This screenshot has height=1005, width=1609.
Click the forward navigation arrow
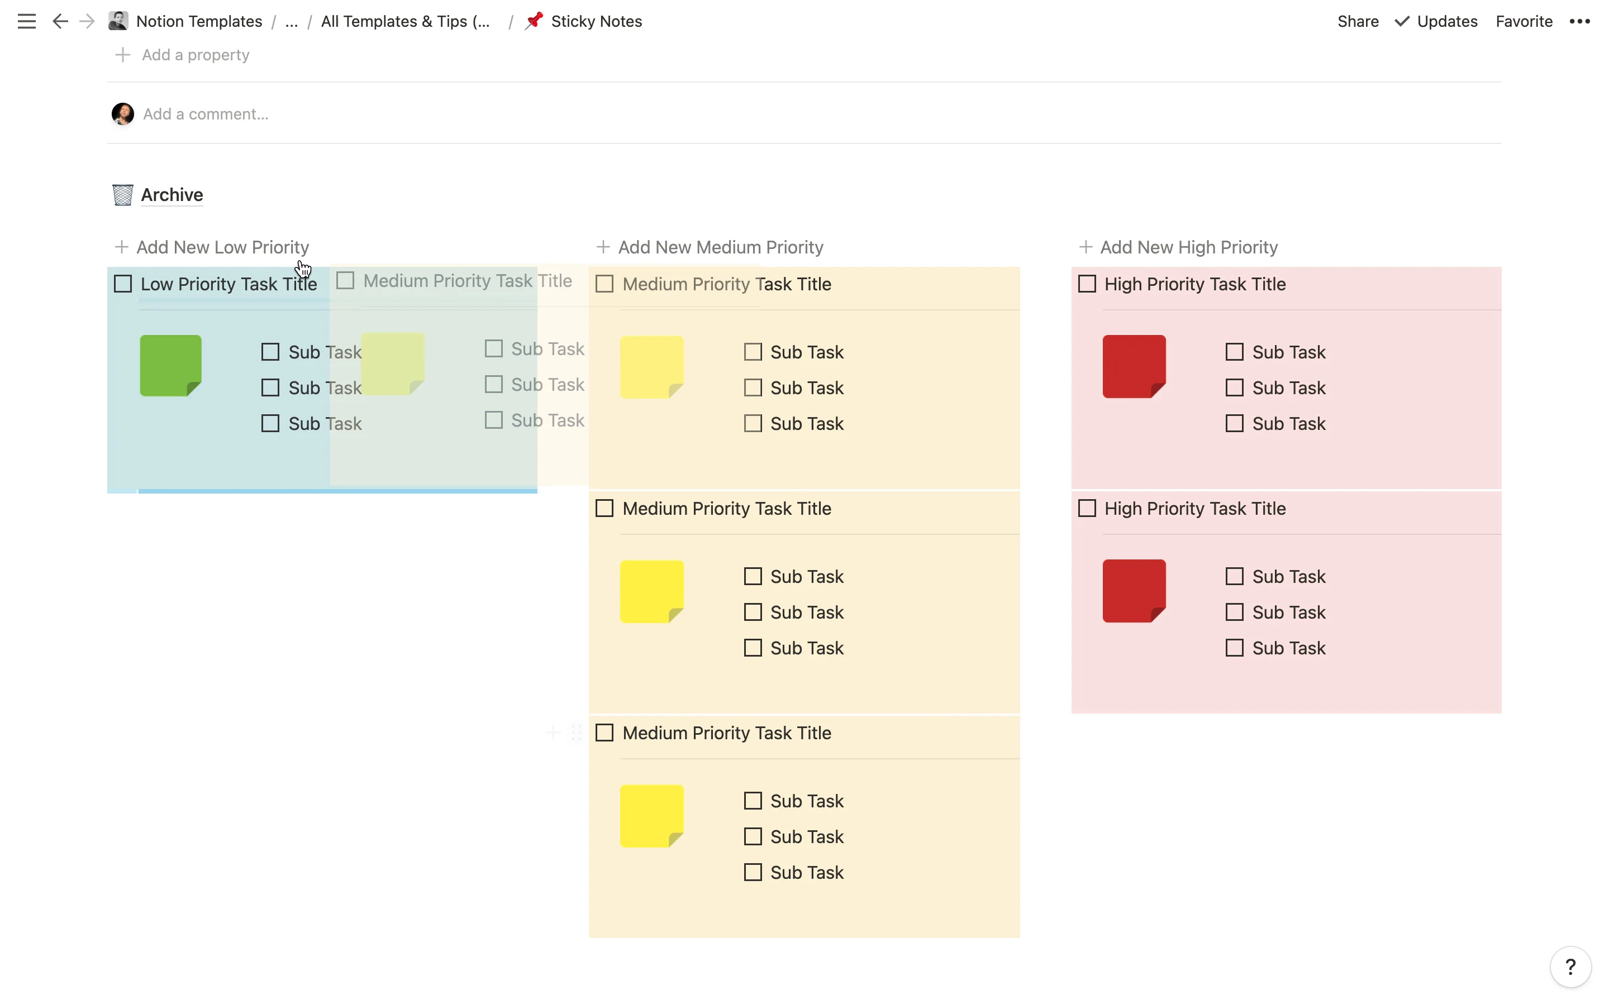pos(87,21)
